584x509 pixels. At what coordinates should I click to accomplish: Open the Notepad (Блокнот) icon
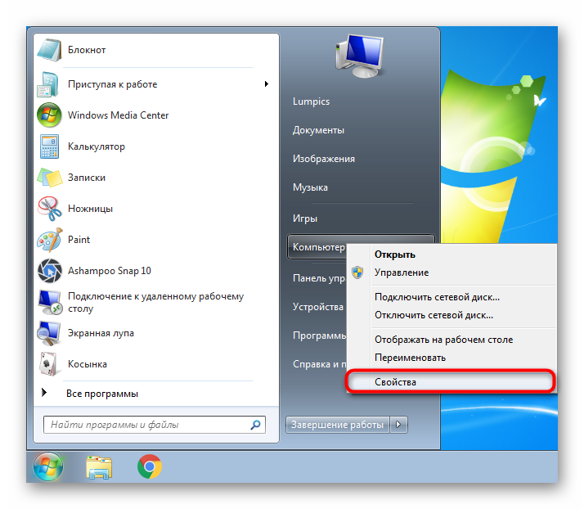[x=49, y=50]
